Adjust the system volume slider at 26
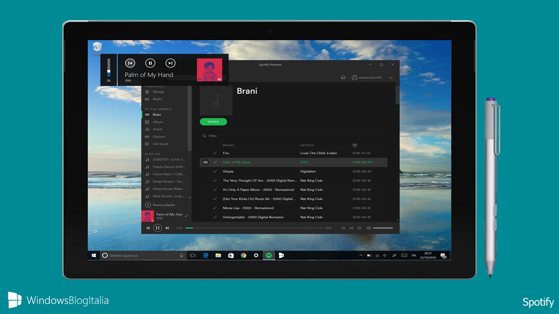This screenshot has height=314, width=559. pos(109,68)
